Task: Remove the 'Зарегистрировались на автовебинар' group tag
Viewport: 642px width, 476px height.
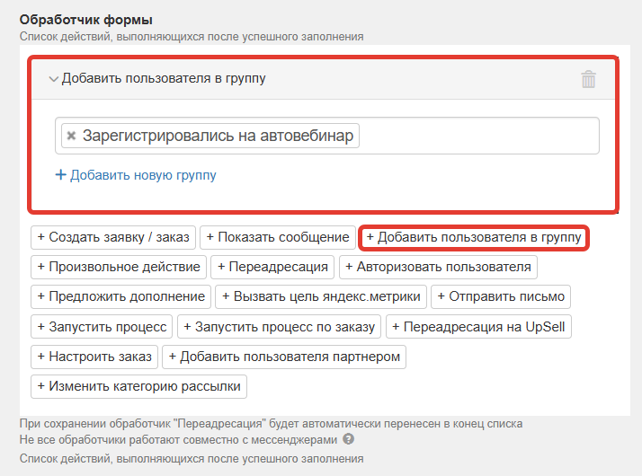Action: (71, 136)
